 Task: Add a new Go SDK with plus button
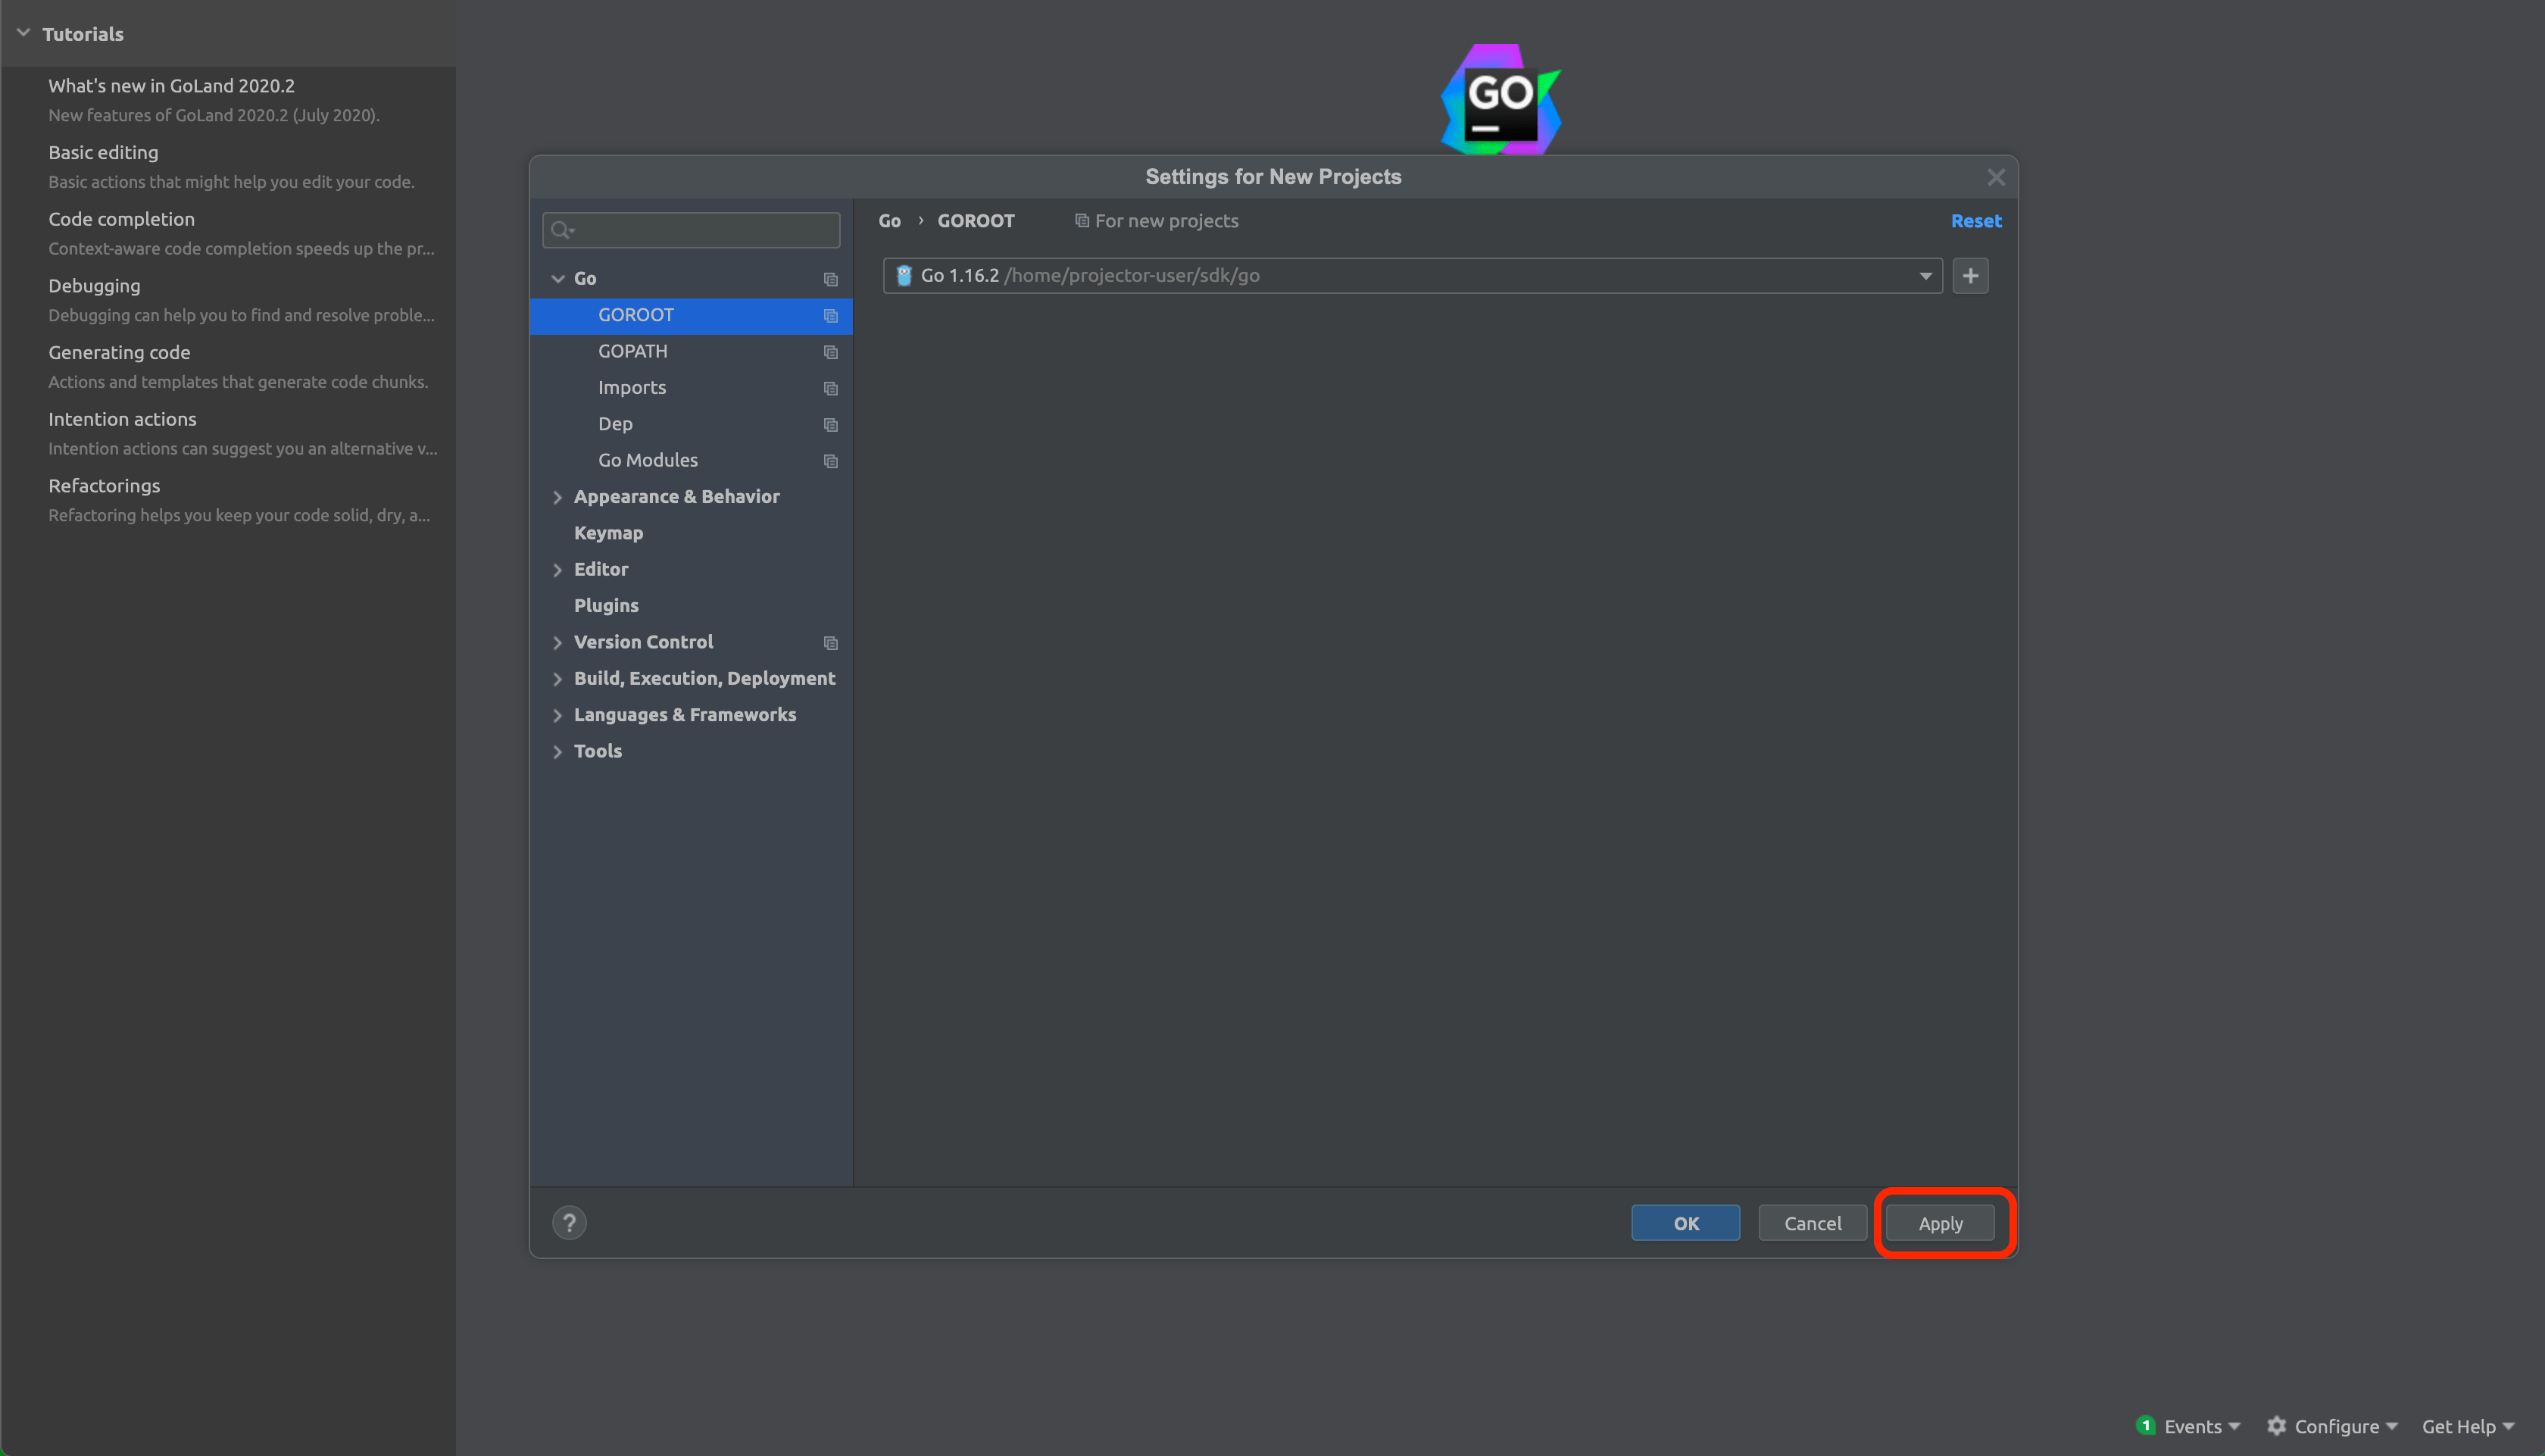[x=1970, y=276]
